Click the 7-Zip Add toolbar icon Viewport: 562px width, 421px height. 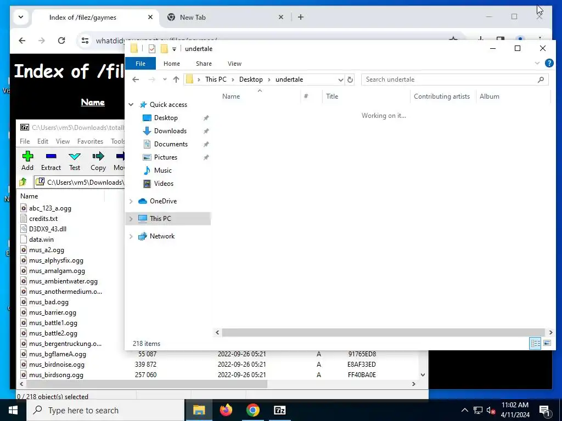click(x=27, y=156)
